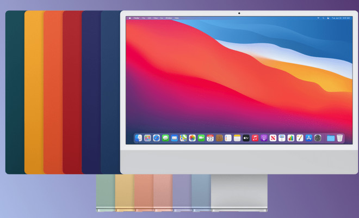
Task: Open the Help menu
Action: click(x=177, y=18)
